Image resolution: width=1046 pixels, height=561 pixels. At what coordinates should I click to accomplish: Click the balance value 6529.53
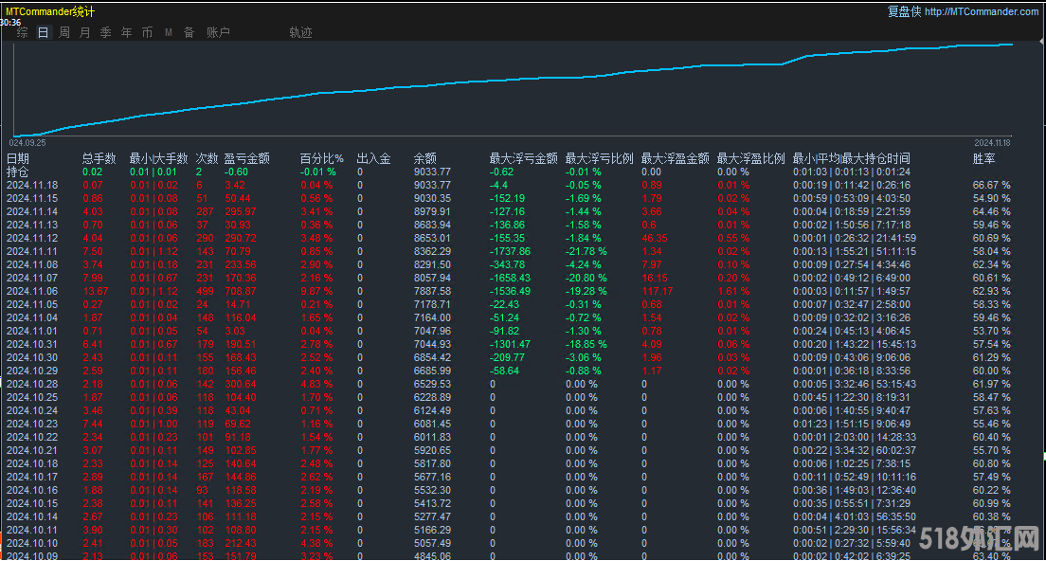click(432, 384)
